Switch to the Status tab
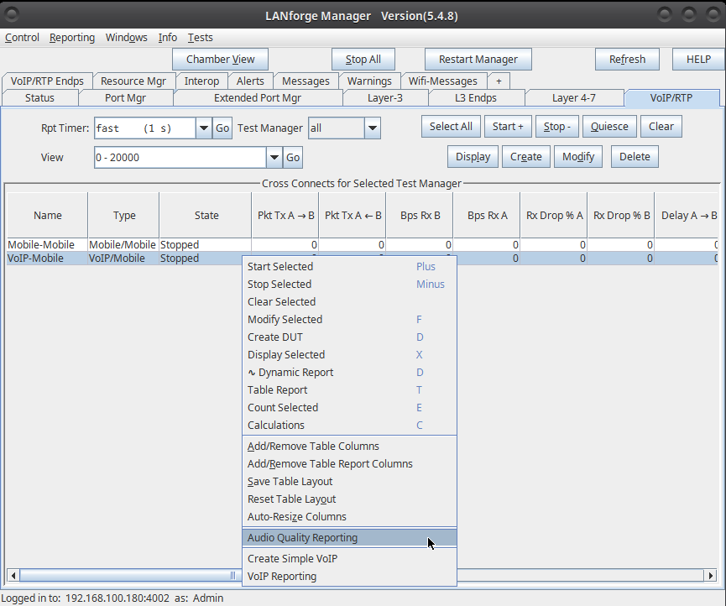Viewport: 726px width, 606px height. pos(39,98)
